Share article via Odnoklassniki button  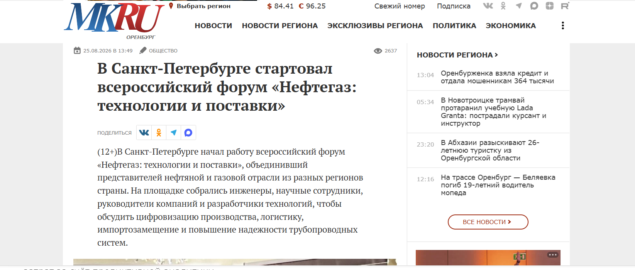pyautogui.click(x=159, y=133)
